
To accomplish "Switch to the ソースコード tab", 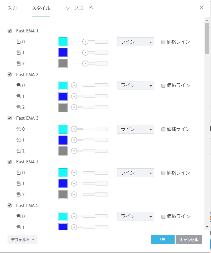I will (x=79, y=8).
